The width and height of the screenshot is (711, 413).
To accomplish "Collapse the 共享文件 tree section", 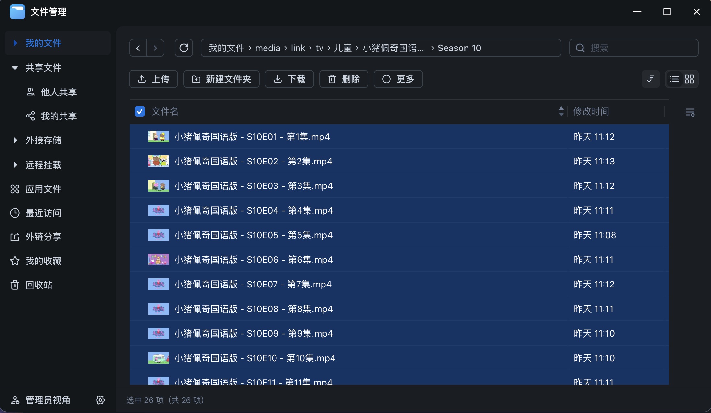I will click(15, 68).
